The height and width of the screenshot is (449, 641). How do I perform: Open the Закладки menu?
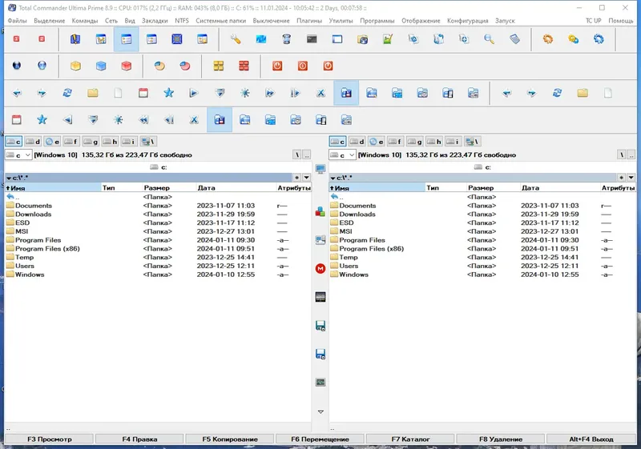(x=155, y=21)
